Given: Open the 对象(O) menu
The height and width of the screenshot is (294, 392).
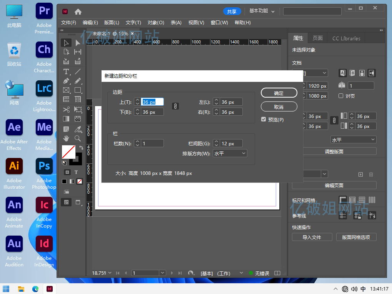Looking at the screenshot, I should click(x=156, y=23).
